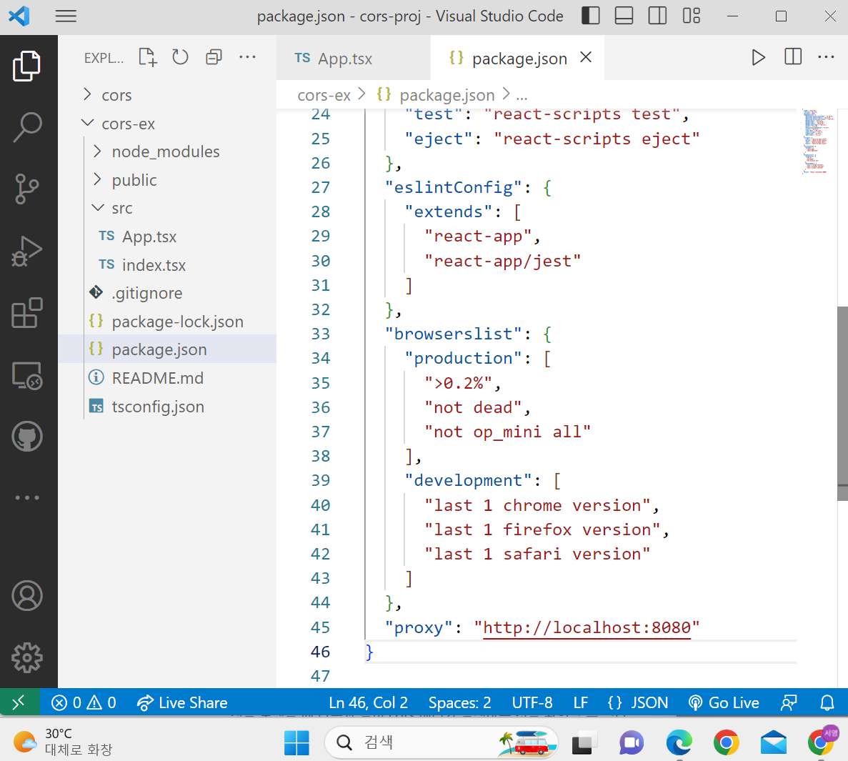Open Run and Debug view
This screenshot has height=761, width=848.
27,251
